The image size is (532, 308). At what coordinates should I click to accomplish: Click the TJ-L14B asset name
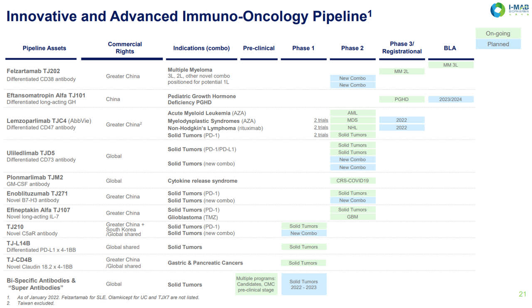18,243
